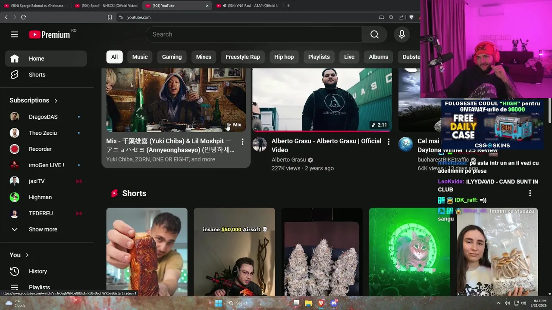The height and width of the screenshot is (310, 552).
Task: Open a new browser tab with plus
Action: coord(289,6)
